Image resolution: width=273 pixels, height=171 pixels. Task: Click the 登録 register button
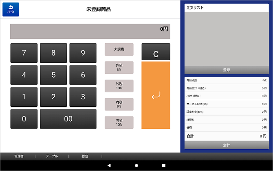[x=226, y=70]
